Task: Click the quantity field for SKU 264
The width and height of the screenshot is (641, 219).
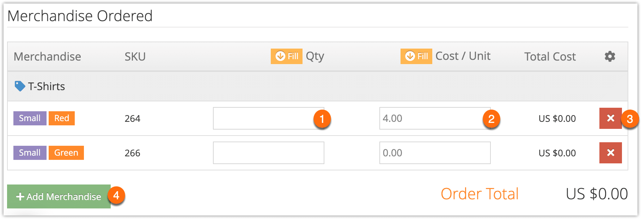Action: pyautogui.click(x=268, y=118)
